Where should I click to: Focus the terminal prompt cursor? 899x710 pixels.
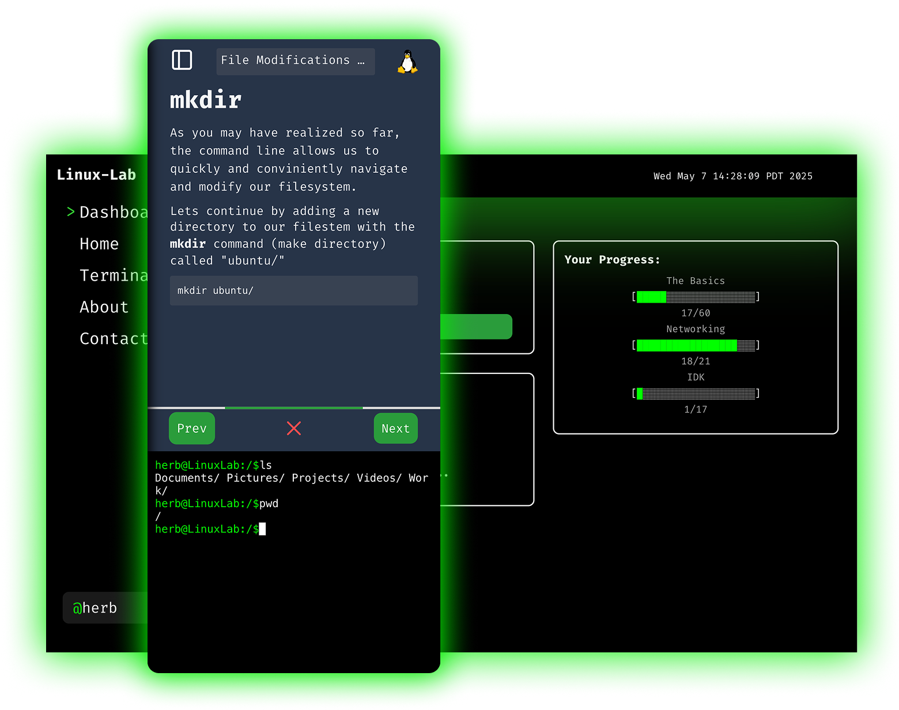(262, 529)
